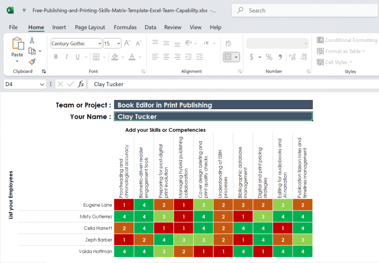Increase indent

[199, 57]
